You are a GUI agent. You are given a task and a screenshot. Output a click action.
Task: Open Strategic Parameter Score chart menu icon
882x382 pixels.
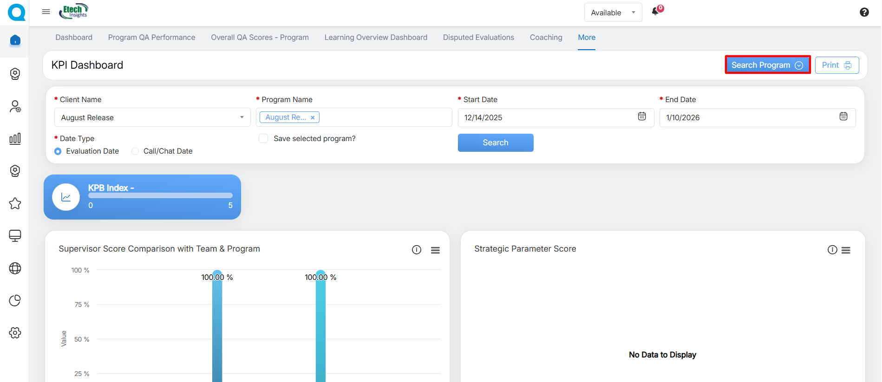[x=846, y=250]
